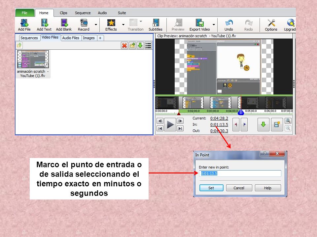317x237 pixels.
Task: Open the Suite ribbon tab
Action: 122,13
